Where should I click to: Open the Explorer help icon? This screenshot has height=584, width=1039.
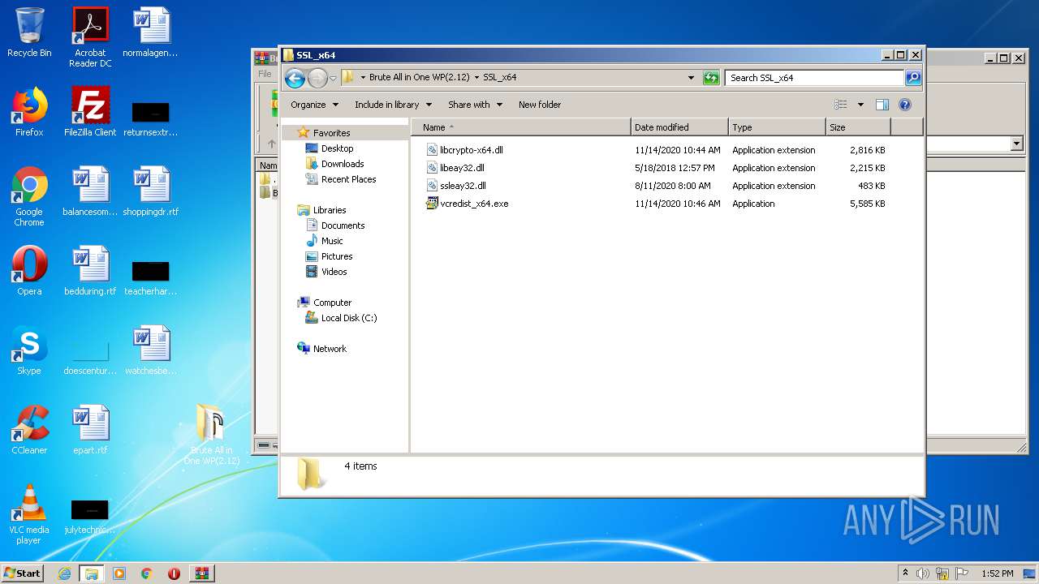[x=905, y=105]
